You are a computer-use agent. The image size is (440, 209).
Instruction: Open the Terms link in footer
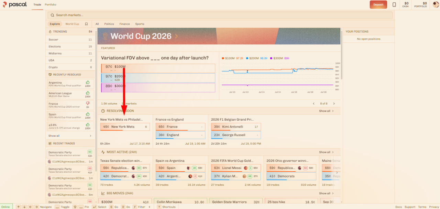(422, 207)
